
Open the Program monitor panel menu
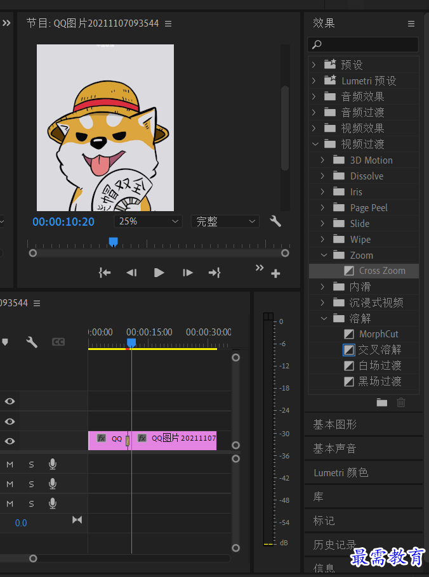(168, 23)
